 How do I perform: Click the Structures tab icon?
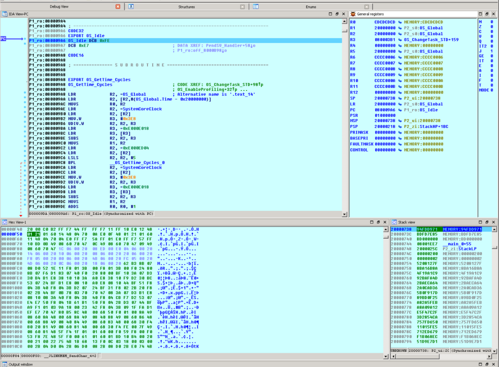(131, 7)
